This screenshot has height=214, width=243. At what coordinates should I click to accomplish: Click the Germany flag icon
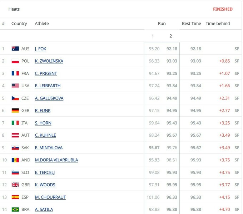click(15, 111)
